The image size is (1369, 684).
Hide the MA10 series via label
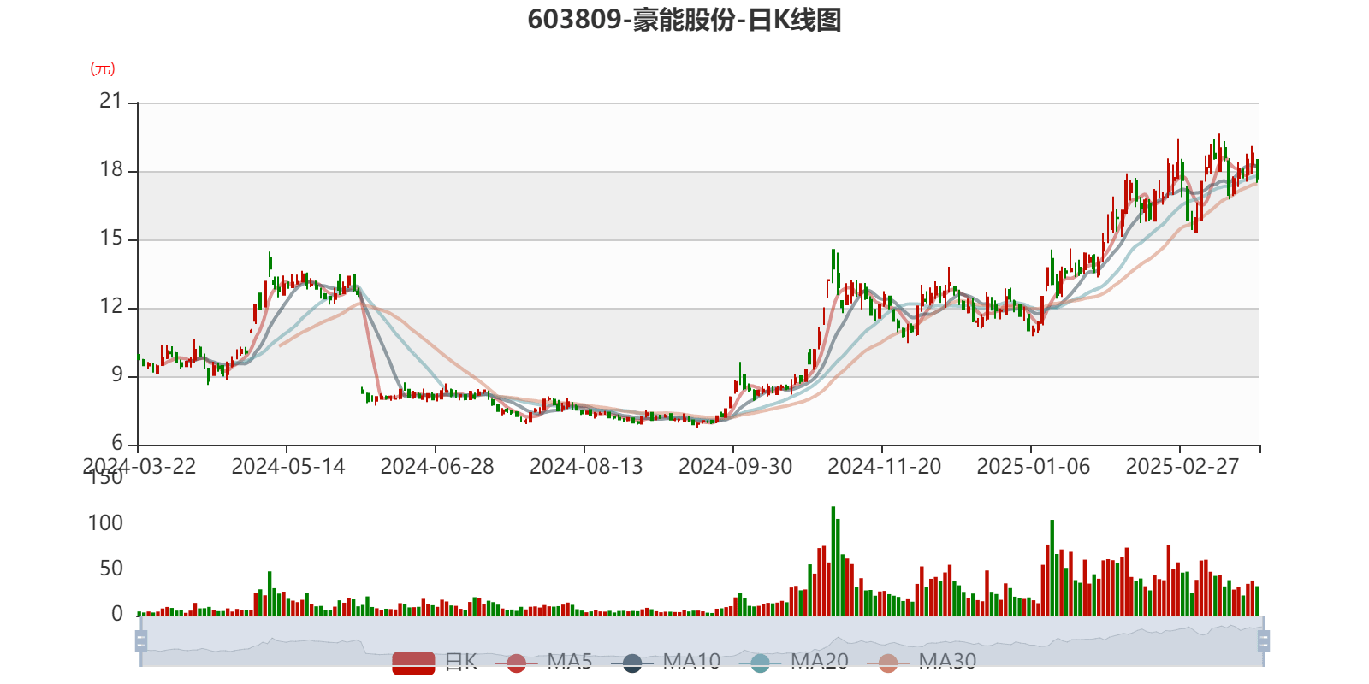click(x=691, y=661)
